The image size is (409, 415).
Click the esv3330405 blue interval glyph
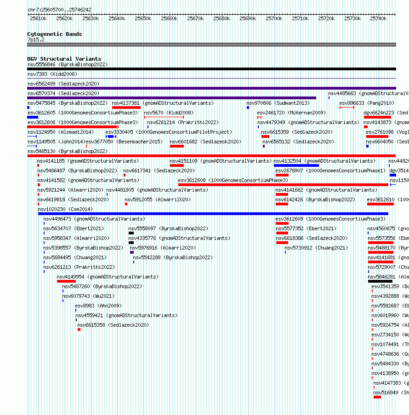[111, 136]
